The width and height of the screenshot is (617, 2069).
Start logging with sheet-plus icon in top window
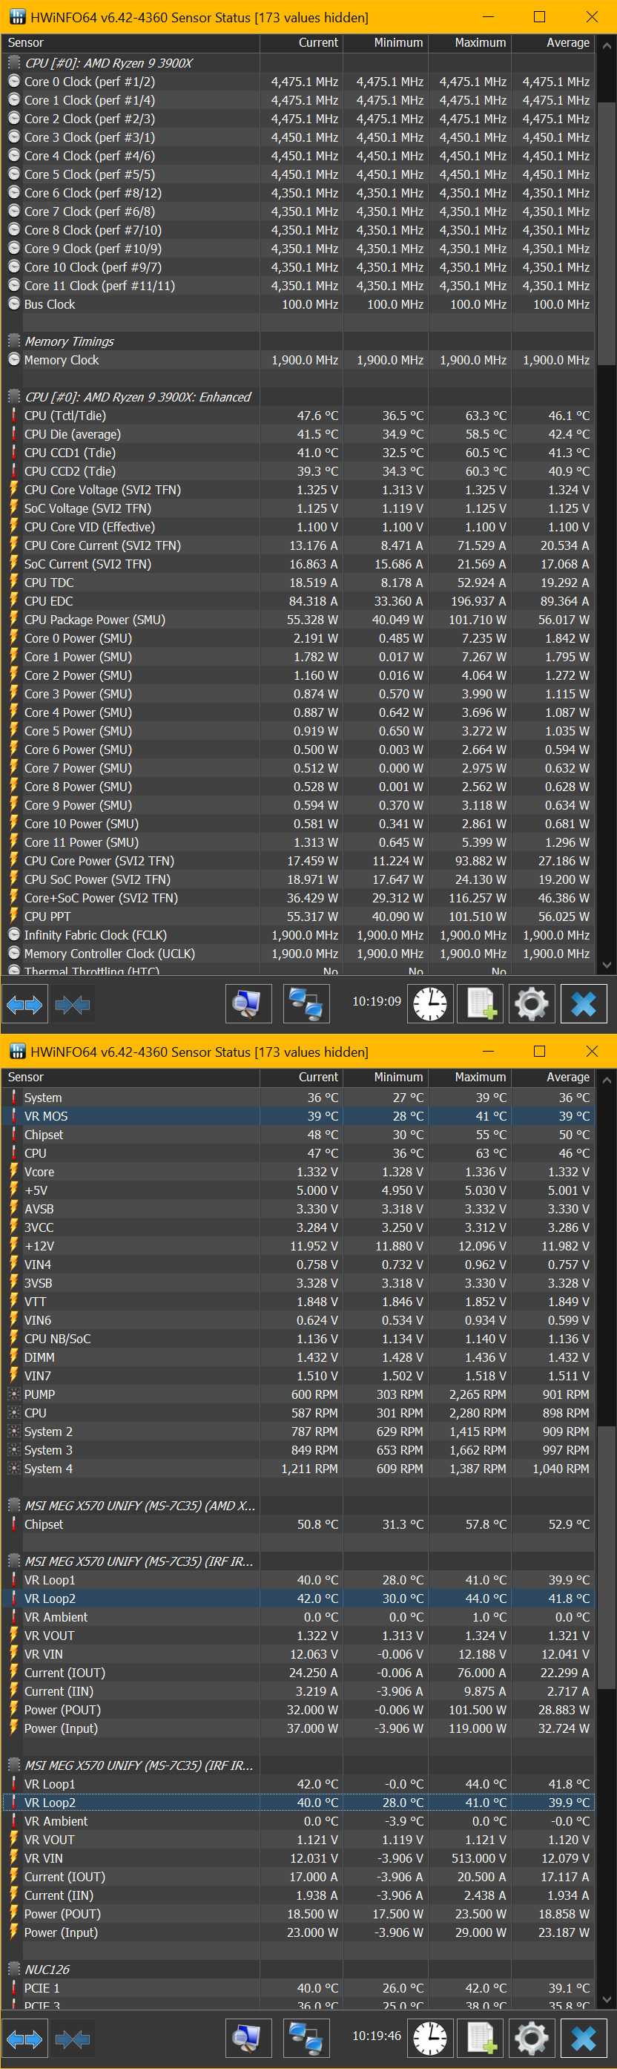point(480,1004)
